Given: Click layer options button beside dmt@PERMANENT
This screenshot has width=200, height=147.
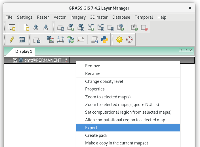Looking at the screenshot, I should [66, 60].
